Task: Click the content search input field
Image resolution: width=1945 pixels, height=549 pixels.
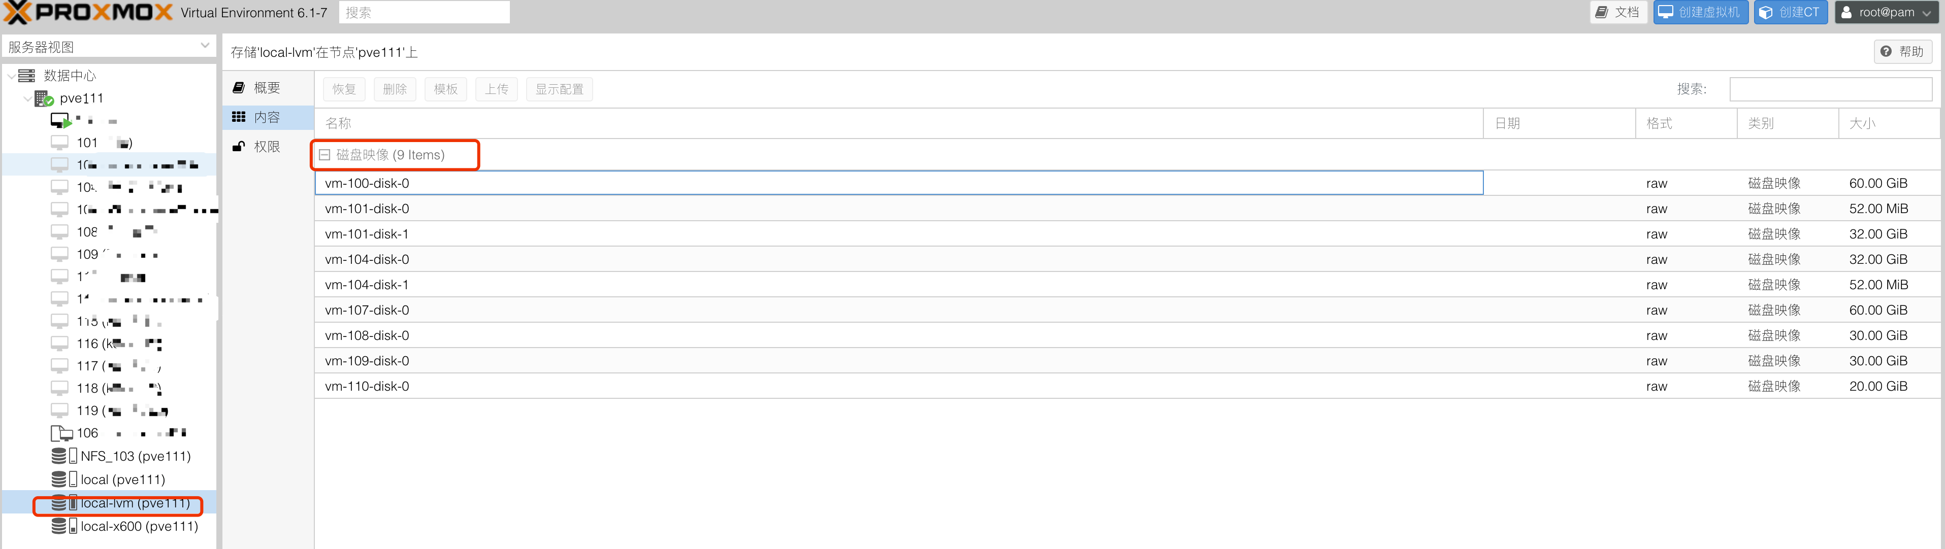Action: point(1830,89)
